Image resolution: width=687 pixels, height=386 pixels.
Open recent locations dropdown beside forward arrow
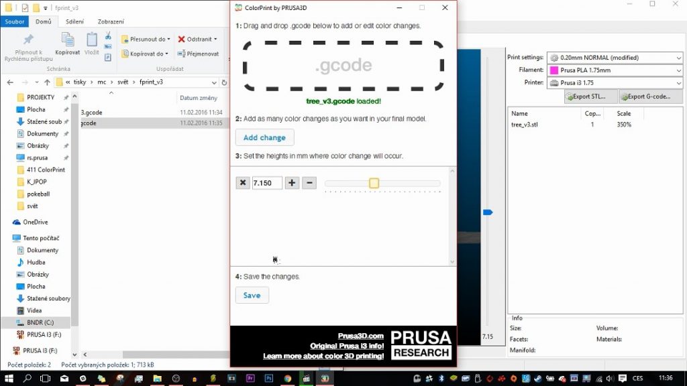pos(36,82)
